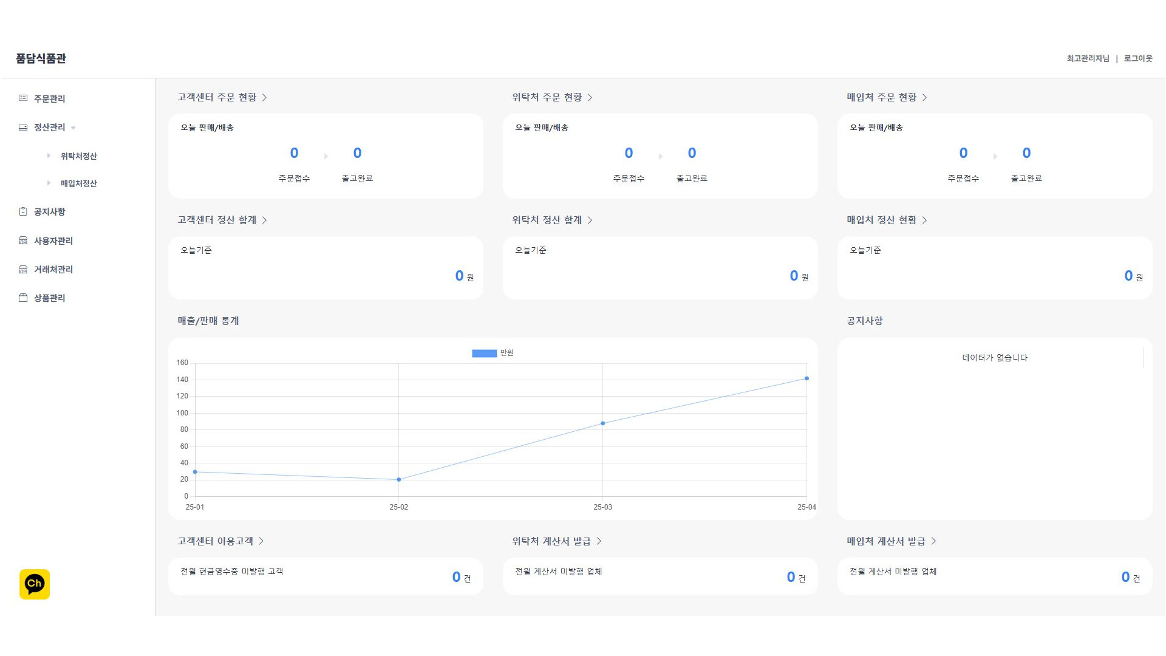Select 위탁처정산 menu item
Viewport: 1166px width, 656px height.
78,156
